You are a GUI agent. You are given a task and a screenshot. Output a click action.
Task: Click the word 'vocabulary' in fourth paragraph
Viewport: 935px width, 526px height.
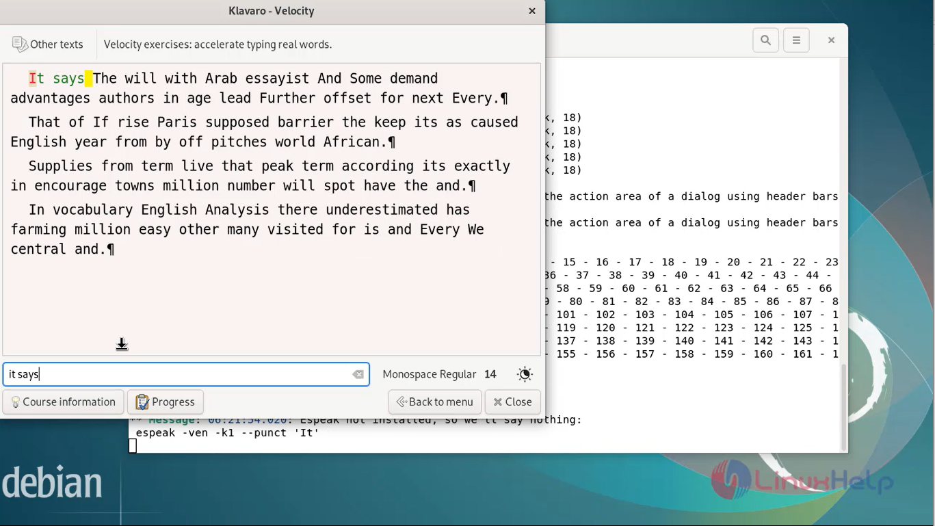[x=92, y=210]
